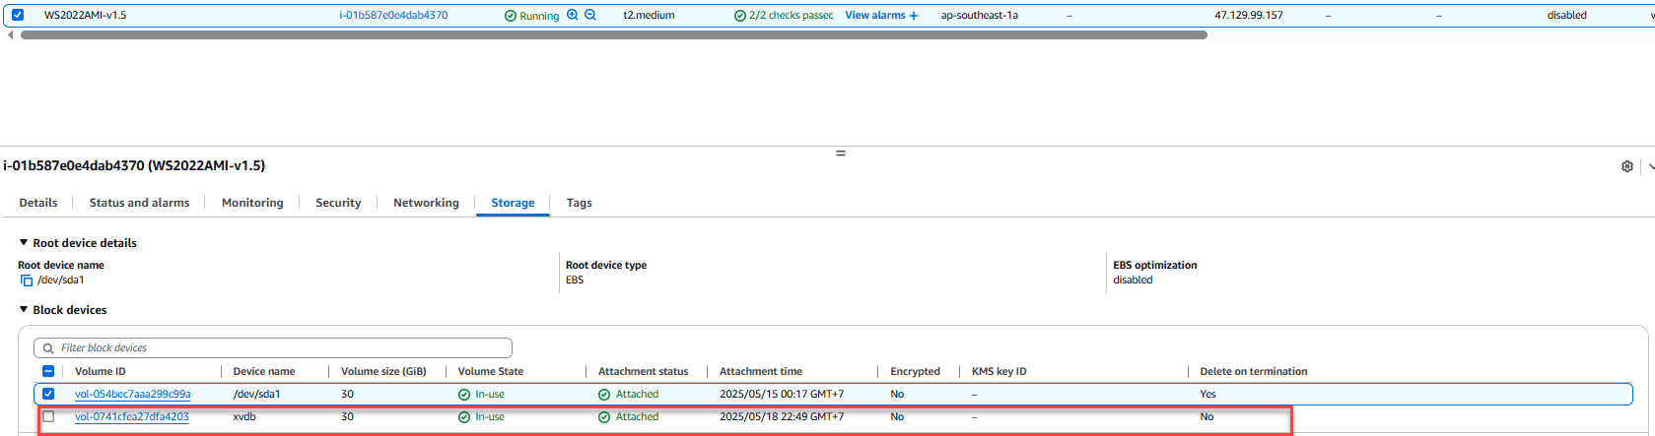Viewport: 1655px width, 436px height.
Task: Click the t2.medium instance type cell
Action: [649, 15]
